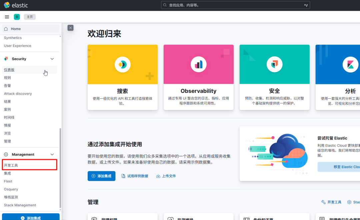Click the Management section heading

(23, 154)
